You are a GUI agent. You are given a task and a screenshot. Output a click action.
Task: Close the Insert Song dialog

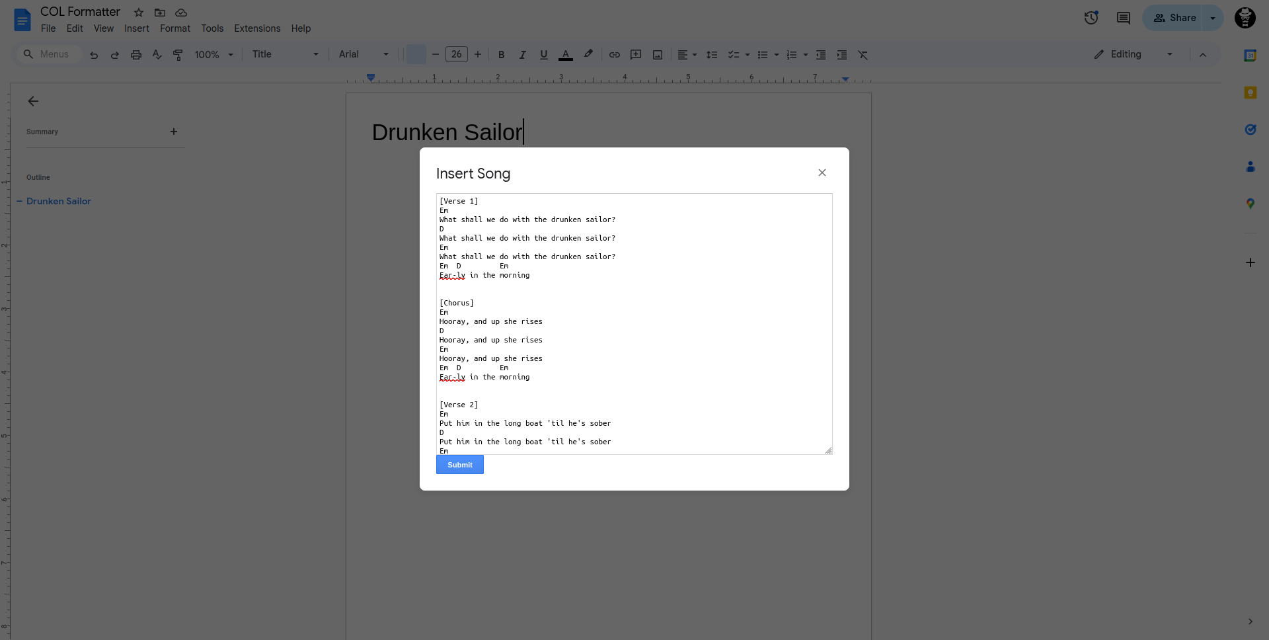(822, 173)
